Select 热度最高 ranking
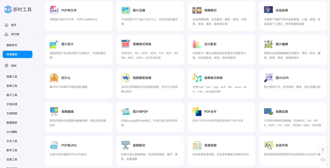The height and width of the screenshot is (168, 330). point(18,54)
